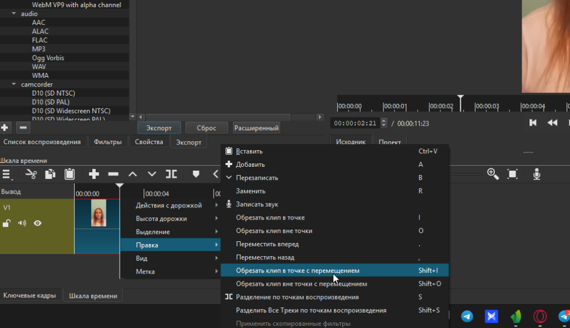Viewport: 570px width, 328px height.
Task: Collapse the camcorder presets group
Action: (x=14, y=85)
